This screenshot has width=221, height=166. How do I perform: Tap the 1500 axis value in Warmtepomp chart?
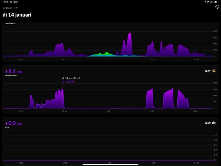215,89
